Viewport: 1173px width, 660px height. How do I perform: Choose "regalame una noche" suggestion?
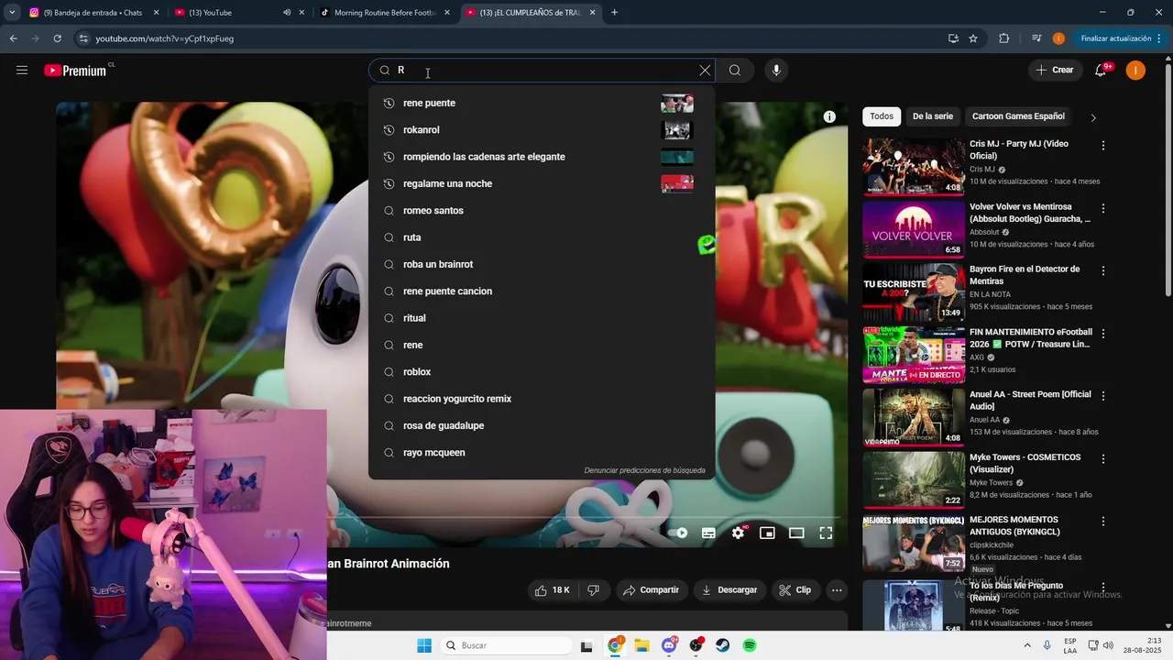[542, 183]
